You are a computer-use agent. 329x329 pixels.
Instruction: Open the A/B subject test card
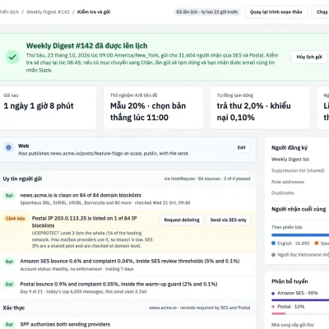pos(153,108)
